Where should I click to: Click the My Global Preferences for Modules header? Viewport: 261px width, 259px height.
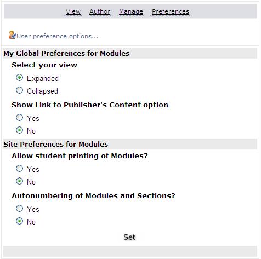click(130, 53)
